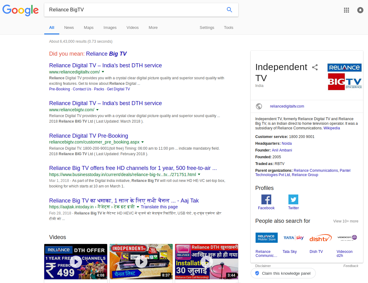368x283 pixels.
Task: Click View 10+ more link
Action: tap(346, 221)
